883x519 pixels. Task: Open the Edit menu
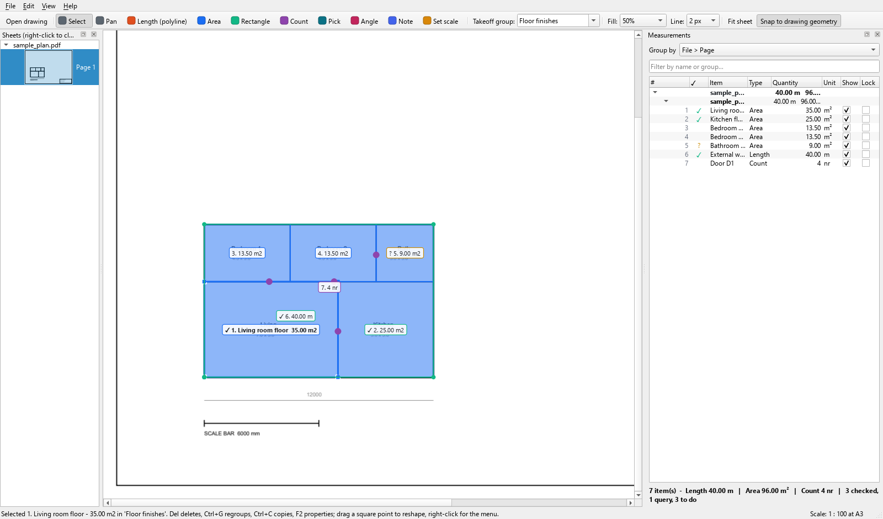29,6
